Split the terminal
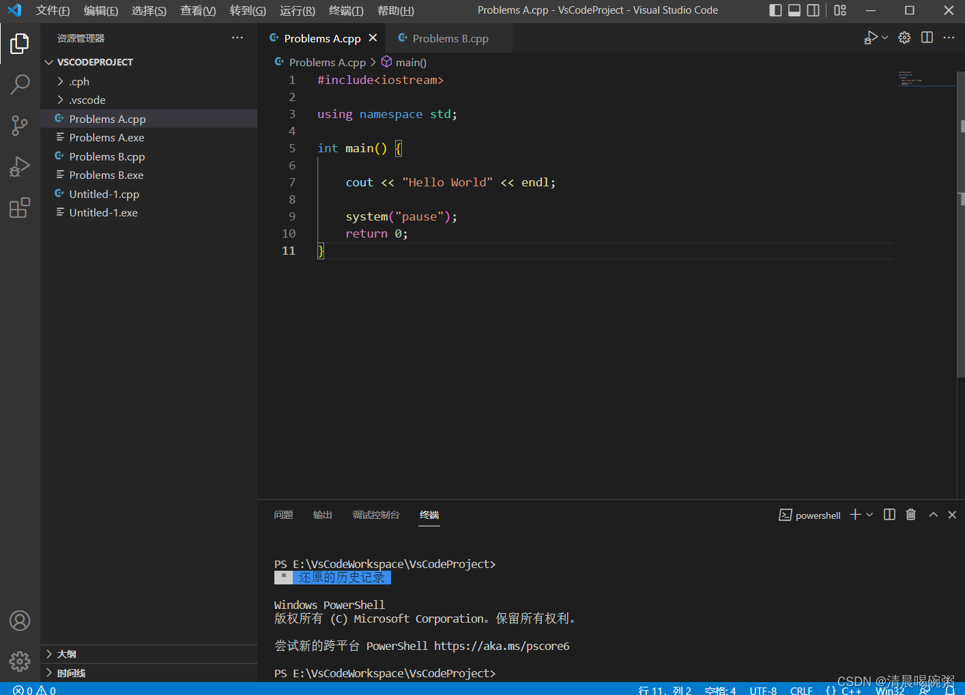The width and height of the screenshot is (965, 695). [x=889, y=515]
